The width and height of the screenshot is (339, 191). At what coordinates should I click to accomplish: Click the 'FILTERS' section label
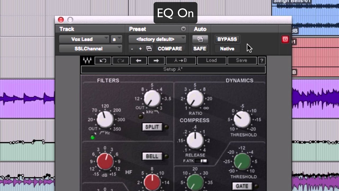(108, 81)
